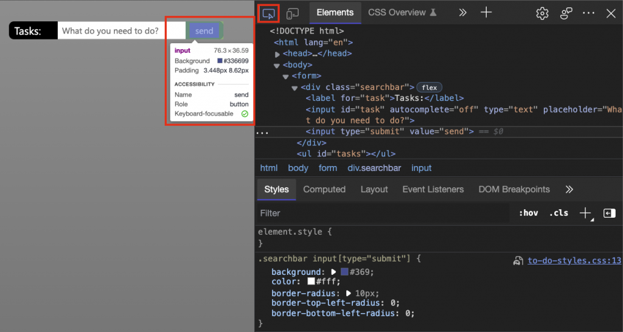The width and height of the screenshot is (623, 332).
Task: Expand the head element node
Action: pyautogui.click(x=277, y=54)
